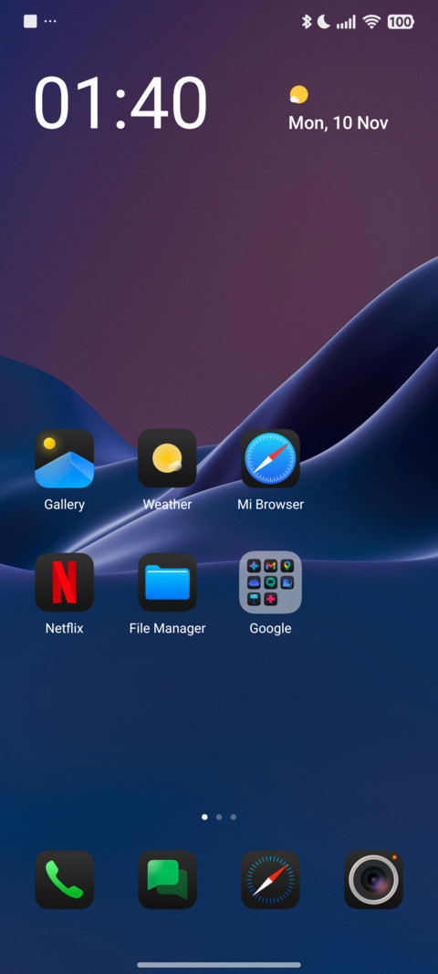The width and height of the screenshot is (438, 974).
Task: Switch to the third home page dot
Action: 233,817
